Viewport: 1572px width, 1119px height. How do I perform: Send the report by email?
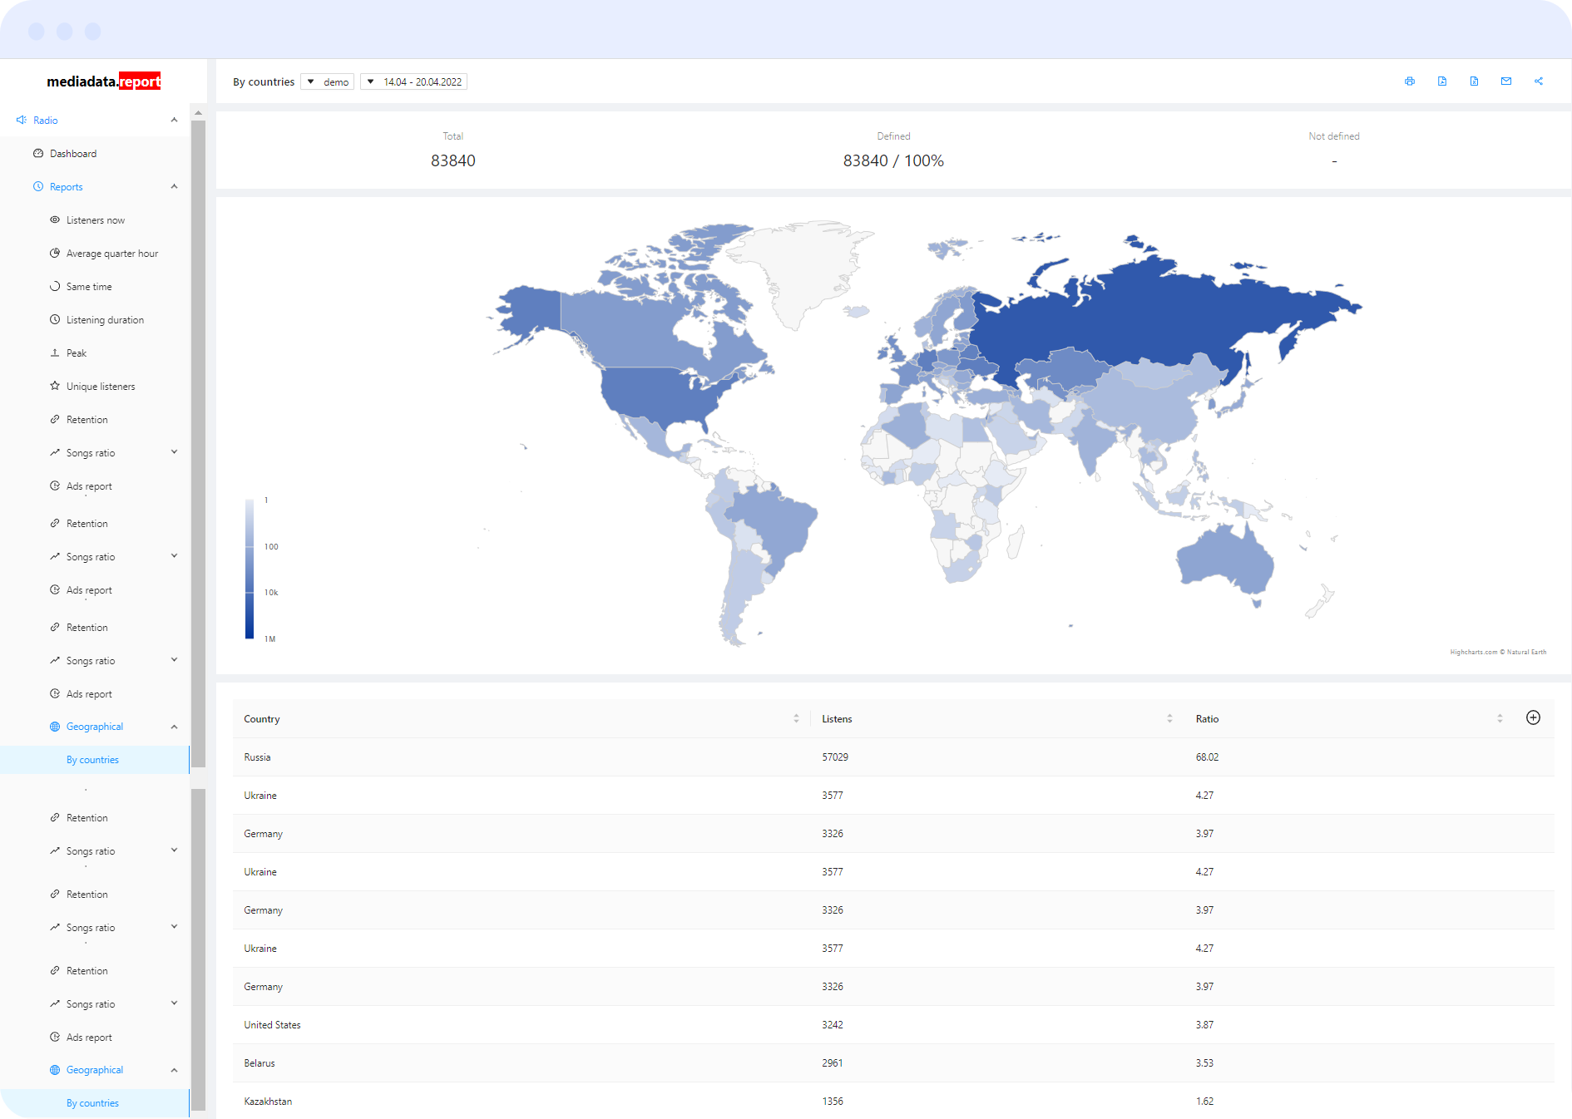click(x=1506, y=81)
